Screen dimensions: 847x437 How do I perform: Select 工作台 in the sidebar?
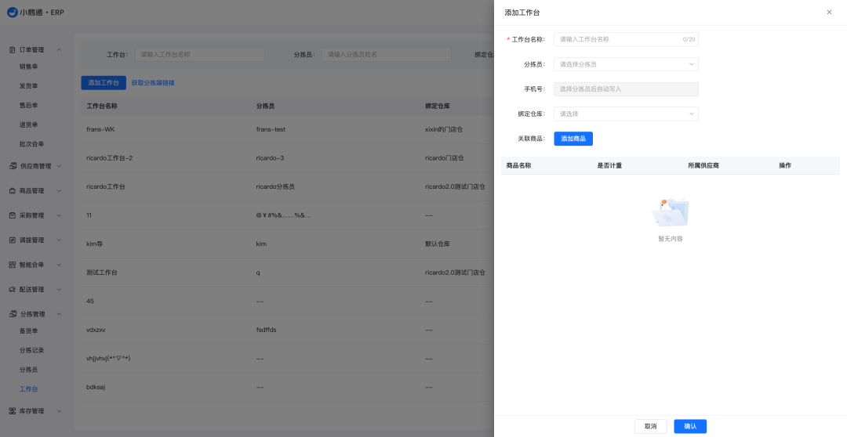(29, 389)
